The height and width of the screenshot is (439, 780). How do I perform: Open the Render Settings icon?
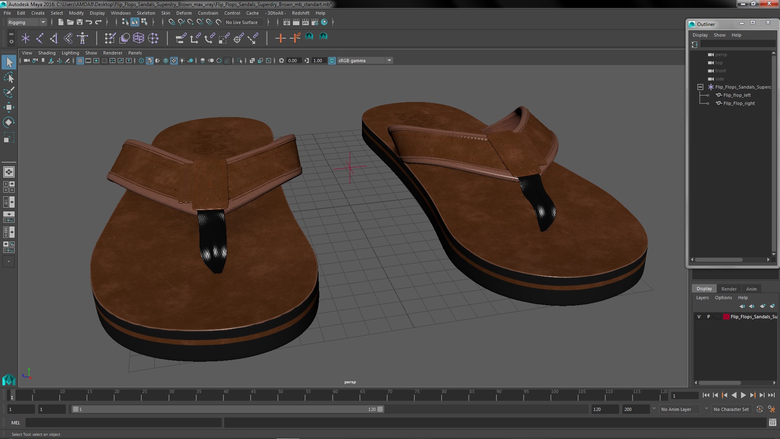[314, 22]
